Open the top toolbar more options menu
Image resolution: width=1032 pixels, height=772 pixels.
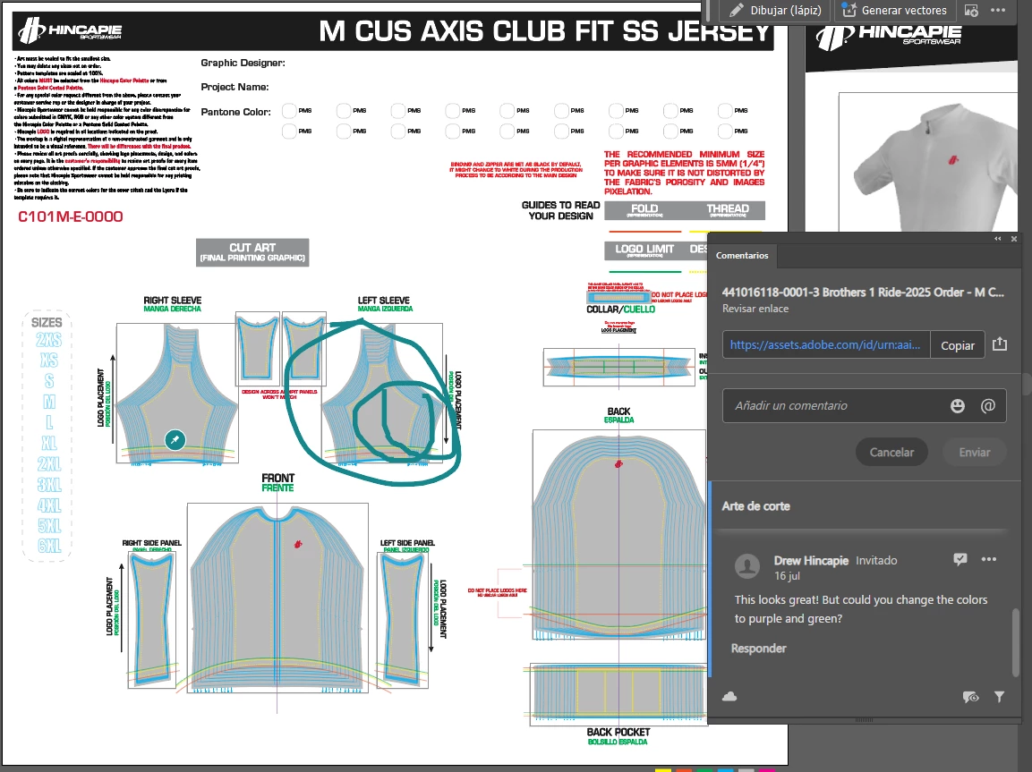(998, 11)
